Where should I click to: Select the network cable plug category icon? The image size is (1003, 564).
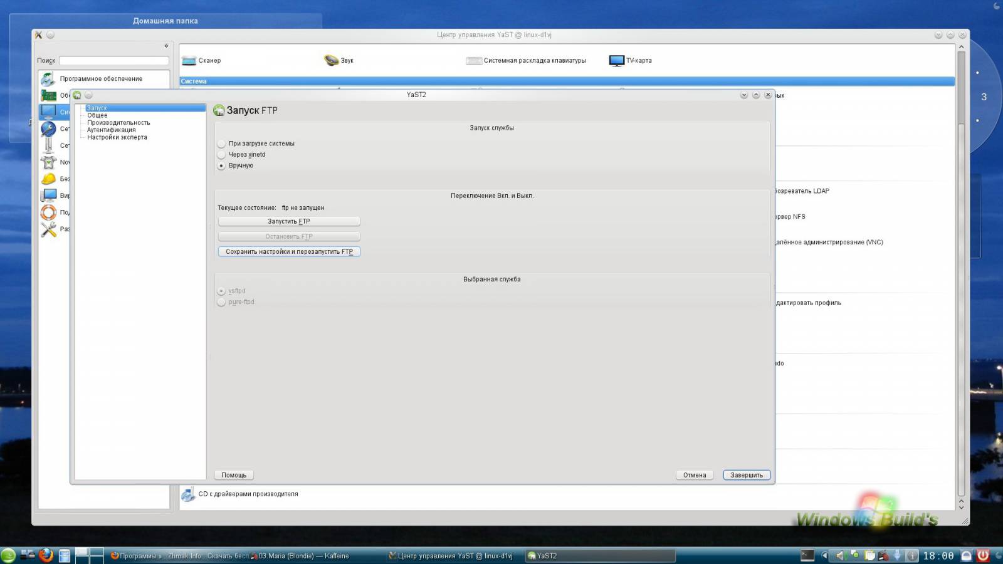tap(48, 145)
